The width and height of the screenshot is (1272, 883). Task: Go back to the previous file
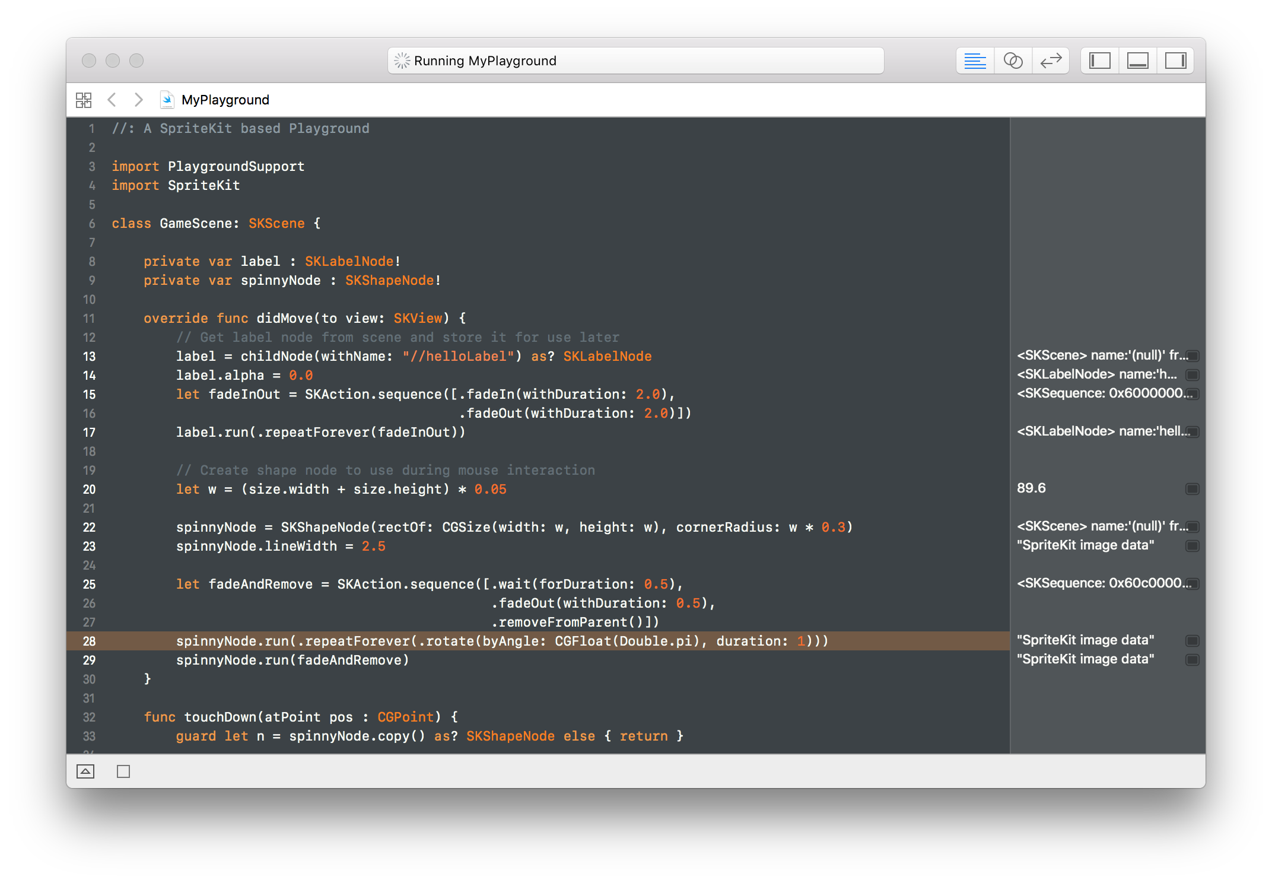(112, 100)
